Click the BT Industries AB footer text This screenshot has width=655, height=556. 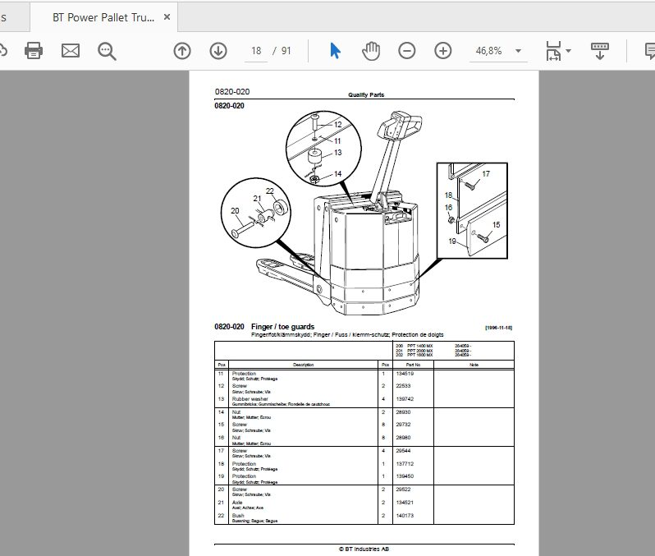(x=364, y=549)
